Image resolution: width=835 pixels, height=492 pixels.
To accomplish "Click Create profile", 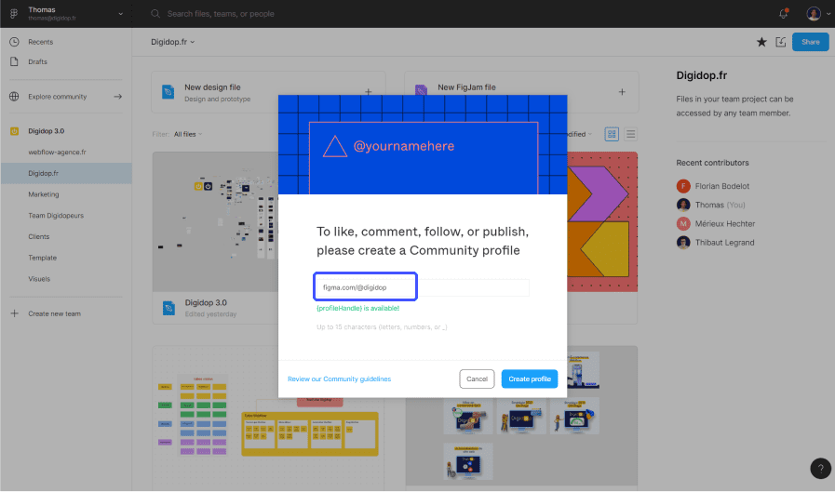I will [530, 379].
